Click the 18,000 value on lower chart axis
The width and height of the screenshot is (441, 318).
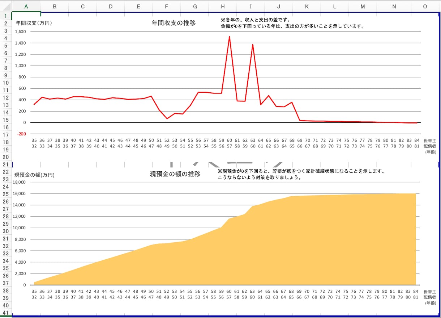pos(20,182)
